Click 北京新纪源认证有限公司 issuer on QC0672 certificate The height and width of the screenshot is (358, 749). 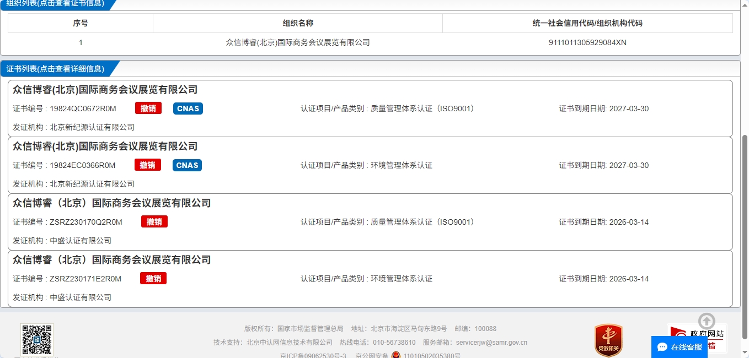click(x=92, y=127)
